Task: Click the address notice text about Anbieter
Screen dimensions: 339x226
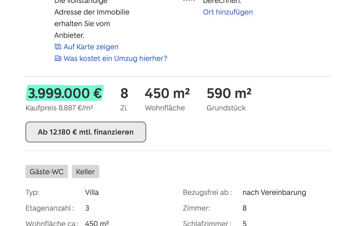Action: pyautogui.click(x=92, y=24)
